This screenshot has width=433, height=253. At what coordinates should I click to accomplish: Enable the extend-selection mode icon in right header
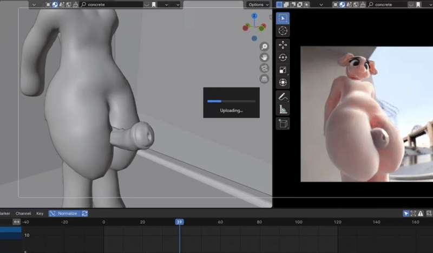click(286, 4)
